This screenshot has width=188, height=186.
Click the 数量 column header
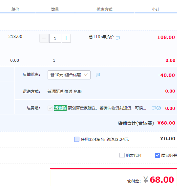click(55, 9)
